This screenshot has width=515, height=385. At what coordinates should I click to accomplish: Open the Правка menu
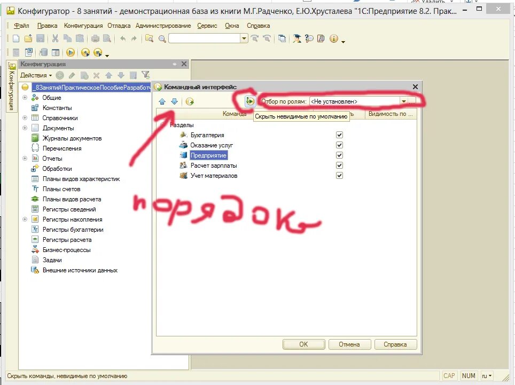(47, 26)
